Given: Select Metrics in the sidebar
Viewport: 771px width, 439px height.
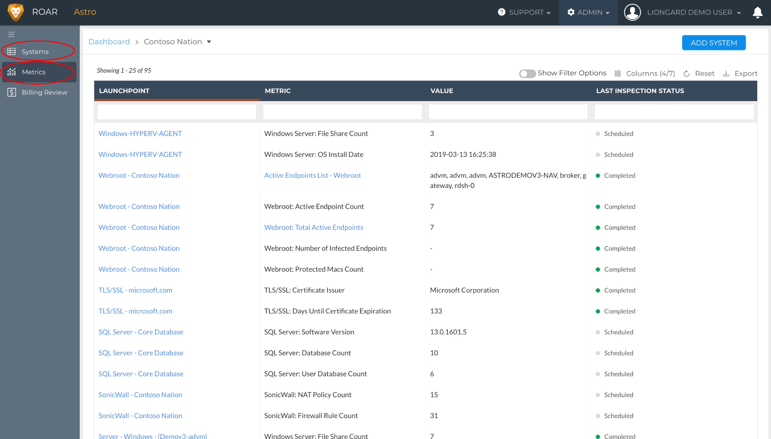Looking at the screenshot, I should [39, 72].
